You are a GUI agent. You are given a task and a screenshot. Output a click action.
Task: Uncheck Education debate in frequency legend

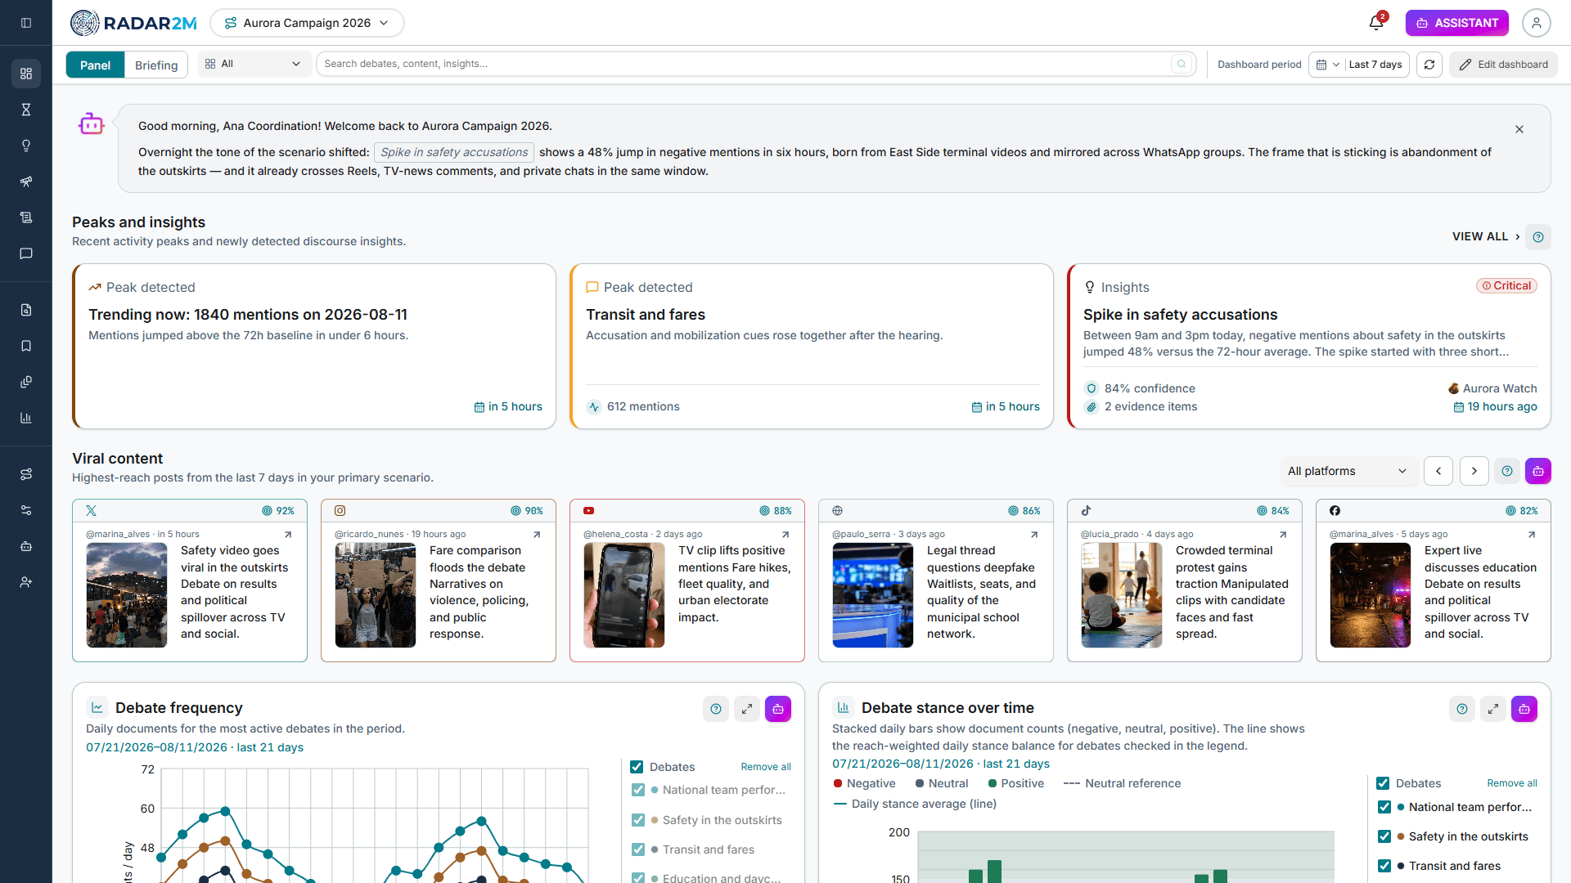tap(638, 878)
